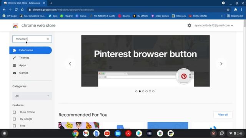Viewport: 246px width, 138px height.
Task: Open the Extensions puzzle icon in toolbar
Action: pyautogui.click(x=236, y=10)
